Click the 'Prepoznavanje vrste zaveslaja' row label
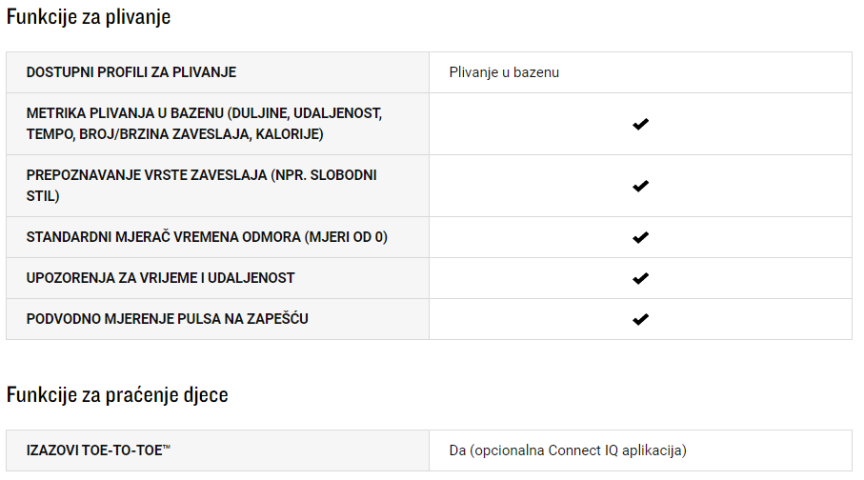The width and height of the screenshot is (864, 480). [x=202, y=185]
